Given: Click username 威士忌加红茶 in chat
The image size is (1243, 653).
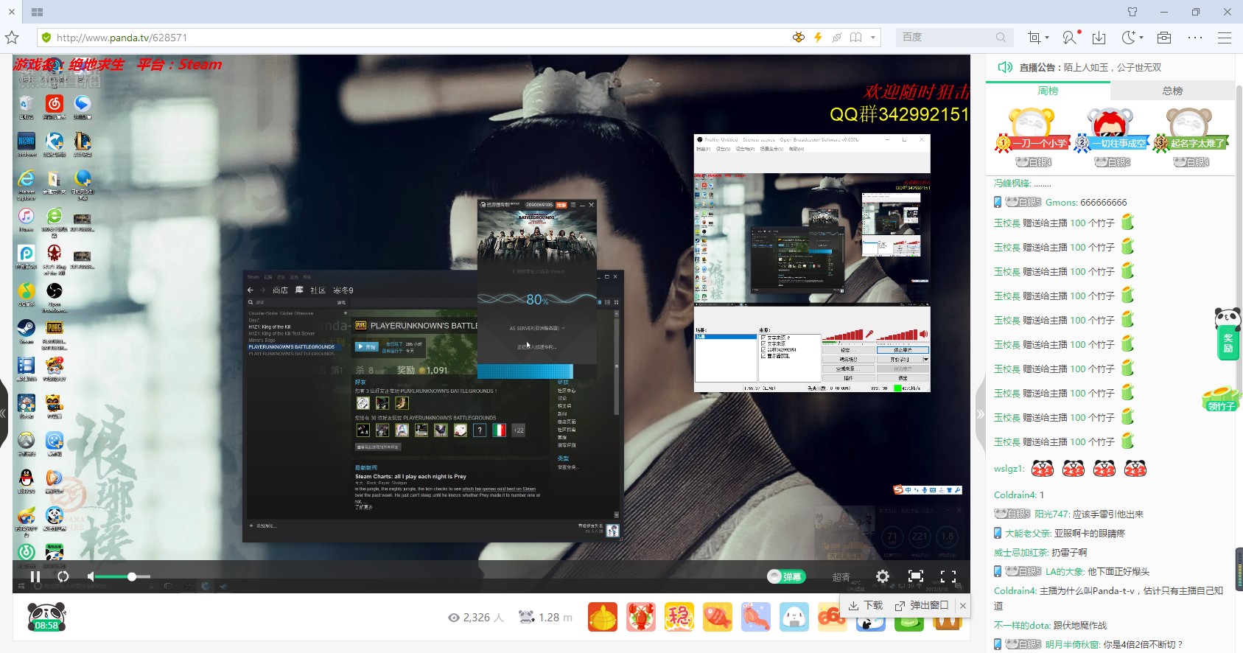Looking at the screenshot, I should tap(1020, 552).
